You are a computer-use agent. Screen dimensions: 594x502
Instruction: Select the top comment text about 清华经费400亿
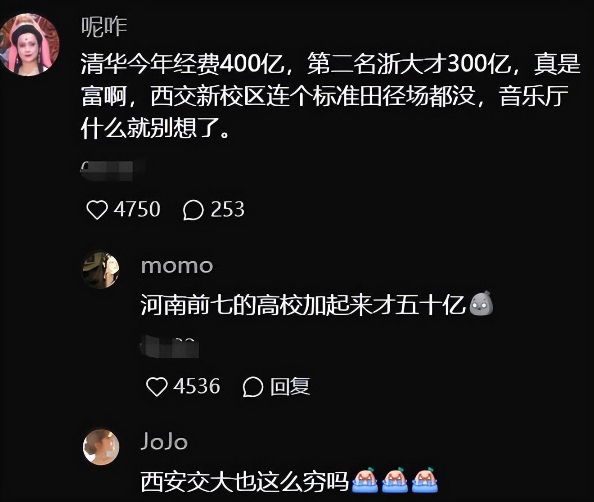point(331,97)
